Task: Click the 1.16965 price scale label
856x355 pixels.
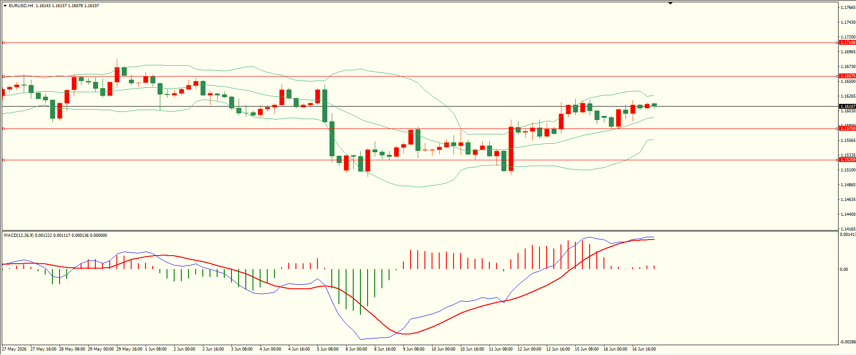Action: 848,52
